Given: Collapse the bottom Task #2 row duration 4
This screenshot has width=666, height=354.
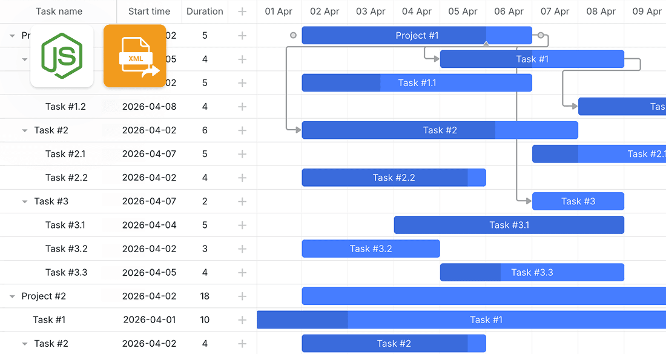Looking at the screenshot, I should tap(25, 344).
